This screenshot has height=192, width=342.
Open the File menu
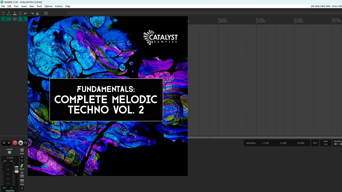3,6
